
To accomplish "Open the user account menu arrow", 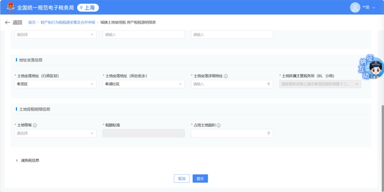I will pos(374,7).
